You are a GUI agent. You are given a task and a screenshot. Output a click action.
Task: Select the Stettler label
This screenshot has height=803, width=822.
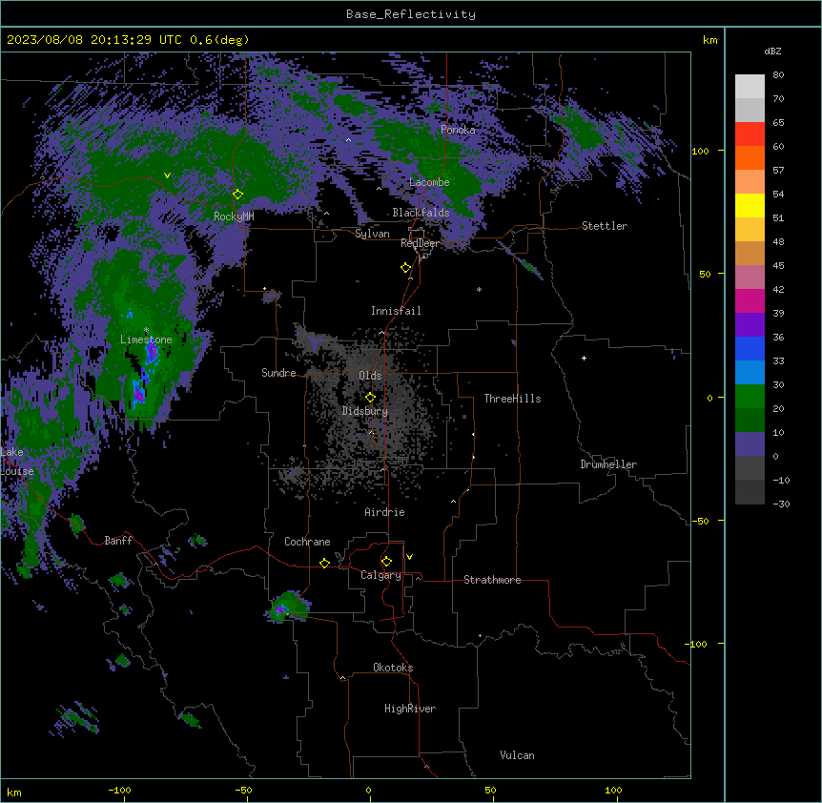(605, 226)
